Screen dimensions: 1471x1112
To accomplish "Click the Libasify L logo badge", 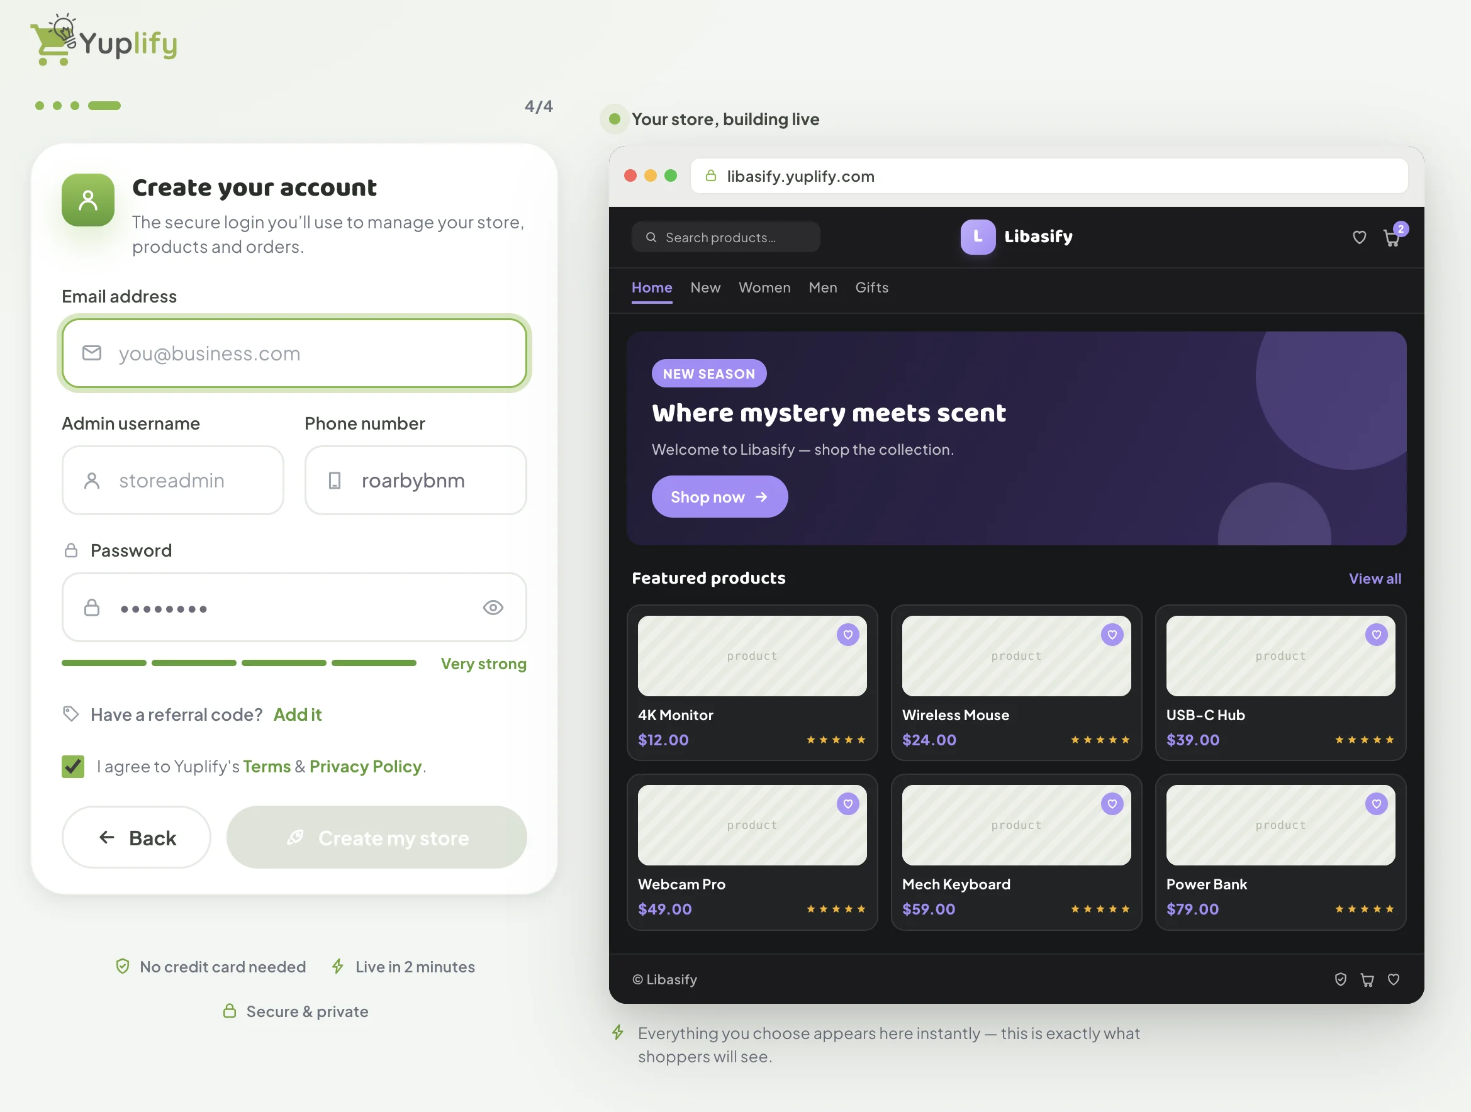I will coord(978,236).
